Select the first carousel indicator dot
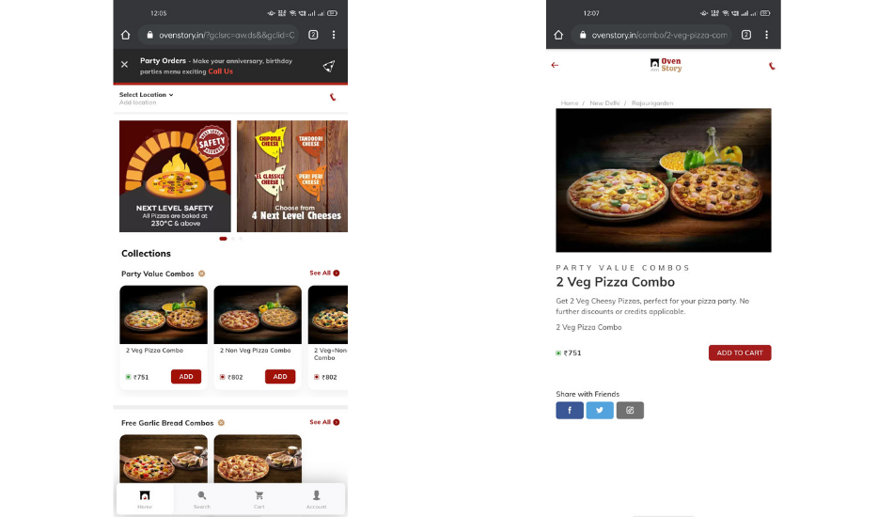This screenshot has height=517, width=893. 224,239
